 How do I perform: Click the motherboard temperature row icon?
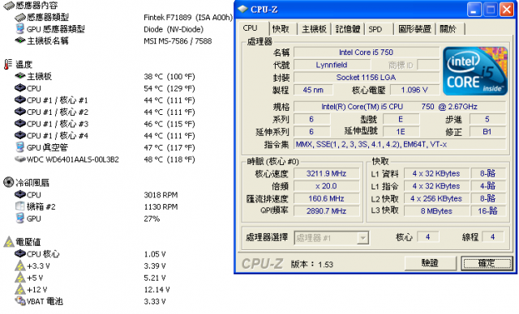click(20, 76)
